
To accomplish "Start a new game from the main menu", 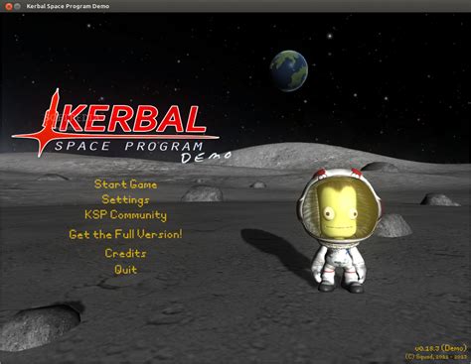I will (x=125, y=184).
